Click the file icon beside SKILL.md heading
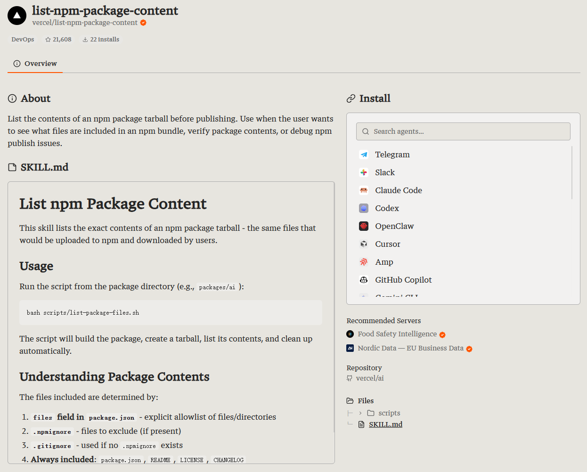 pos(12,167)
